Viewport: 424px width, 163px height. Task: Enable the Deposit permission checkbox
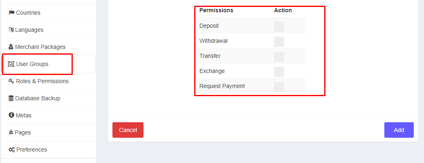(279, 26)
